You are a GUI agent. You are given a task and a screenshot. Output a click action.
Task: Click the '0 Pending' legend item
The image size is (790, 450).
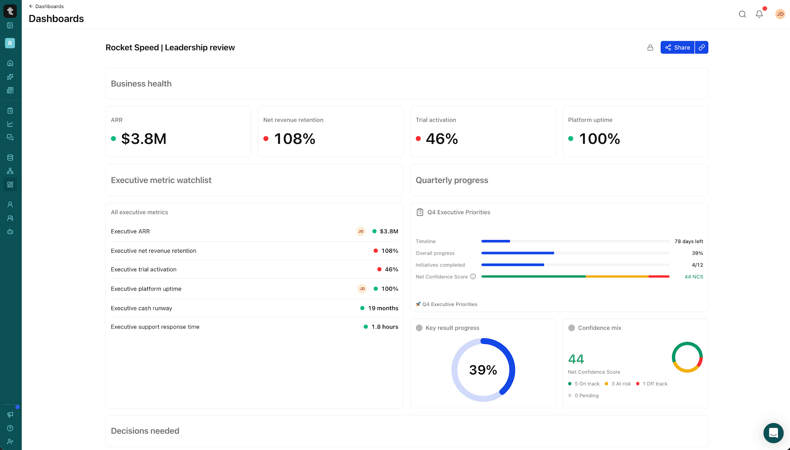[583, 396]
